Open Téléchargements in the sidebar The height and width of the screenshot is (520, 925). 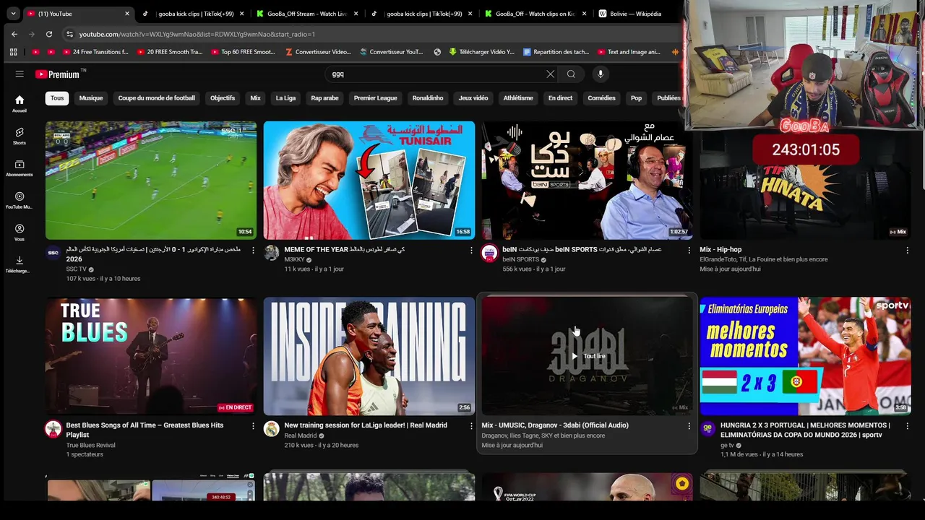coord(20,264)
